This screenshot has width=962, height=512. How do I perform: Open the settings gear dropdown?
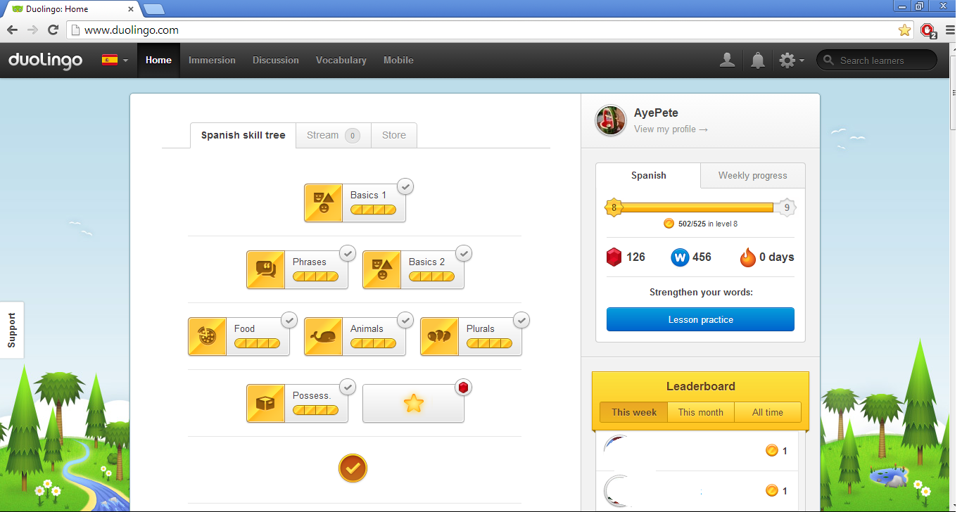pyautogui.click(x=792, y=60)
